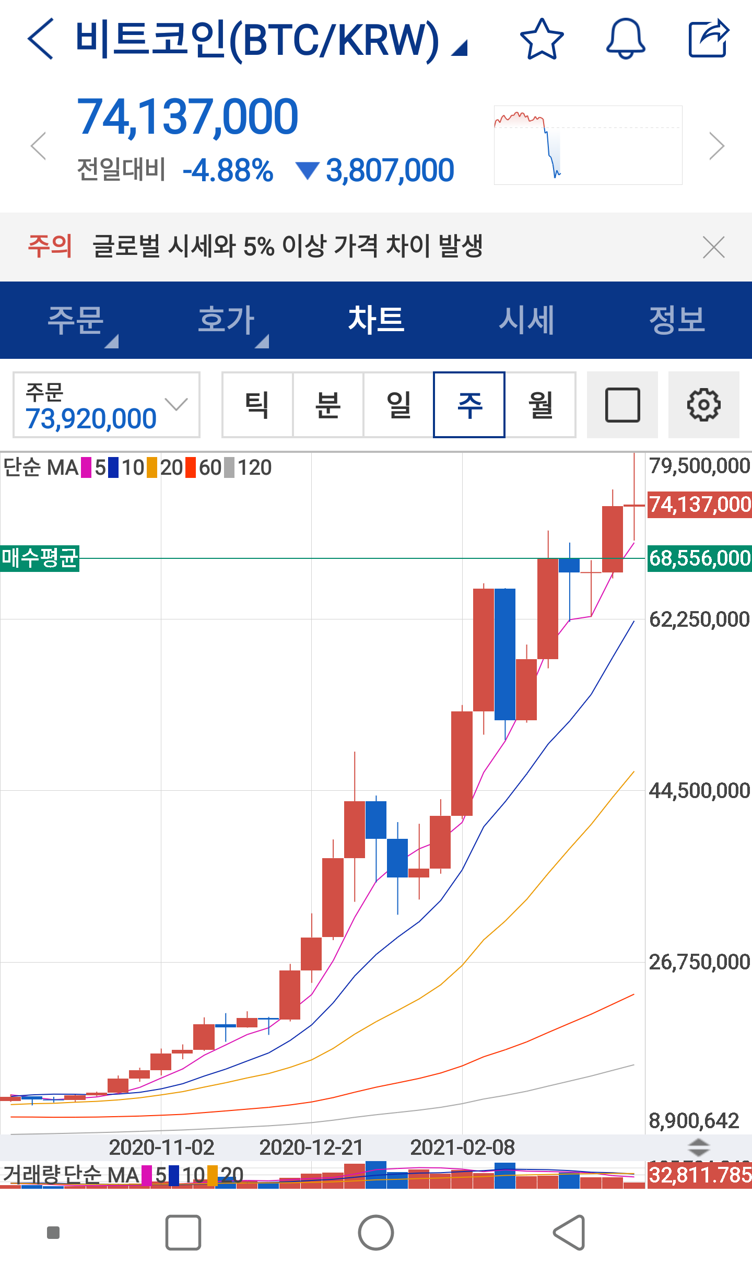
Task: Tap the 2020-12-21 date label
Action: 311,1147
